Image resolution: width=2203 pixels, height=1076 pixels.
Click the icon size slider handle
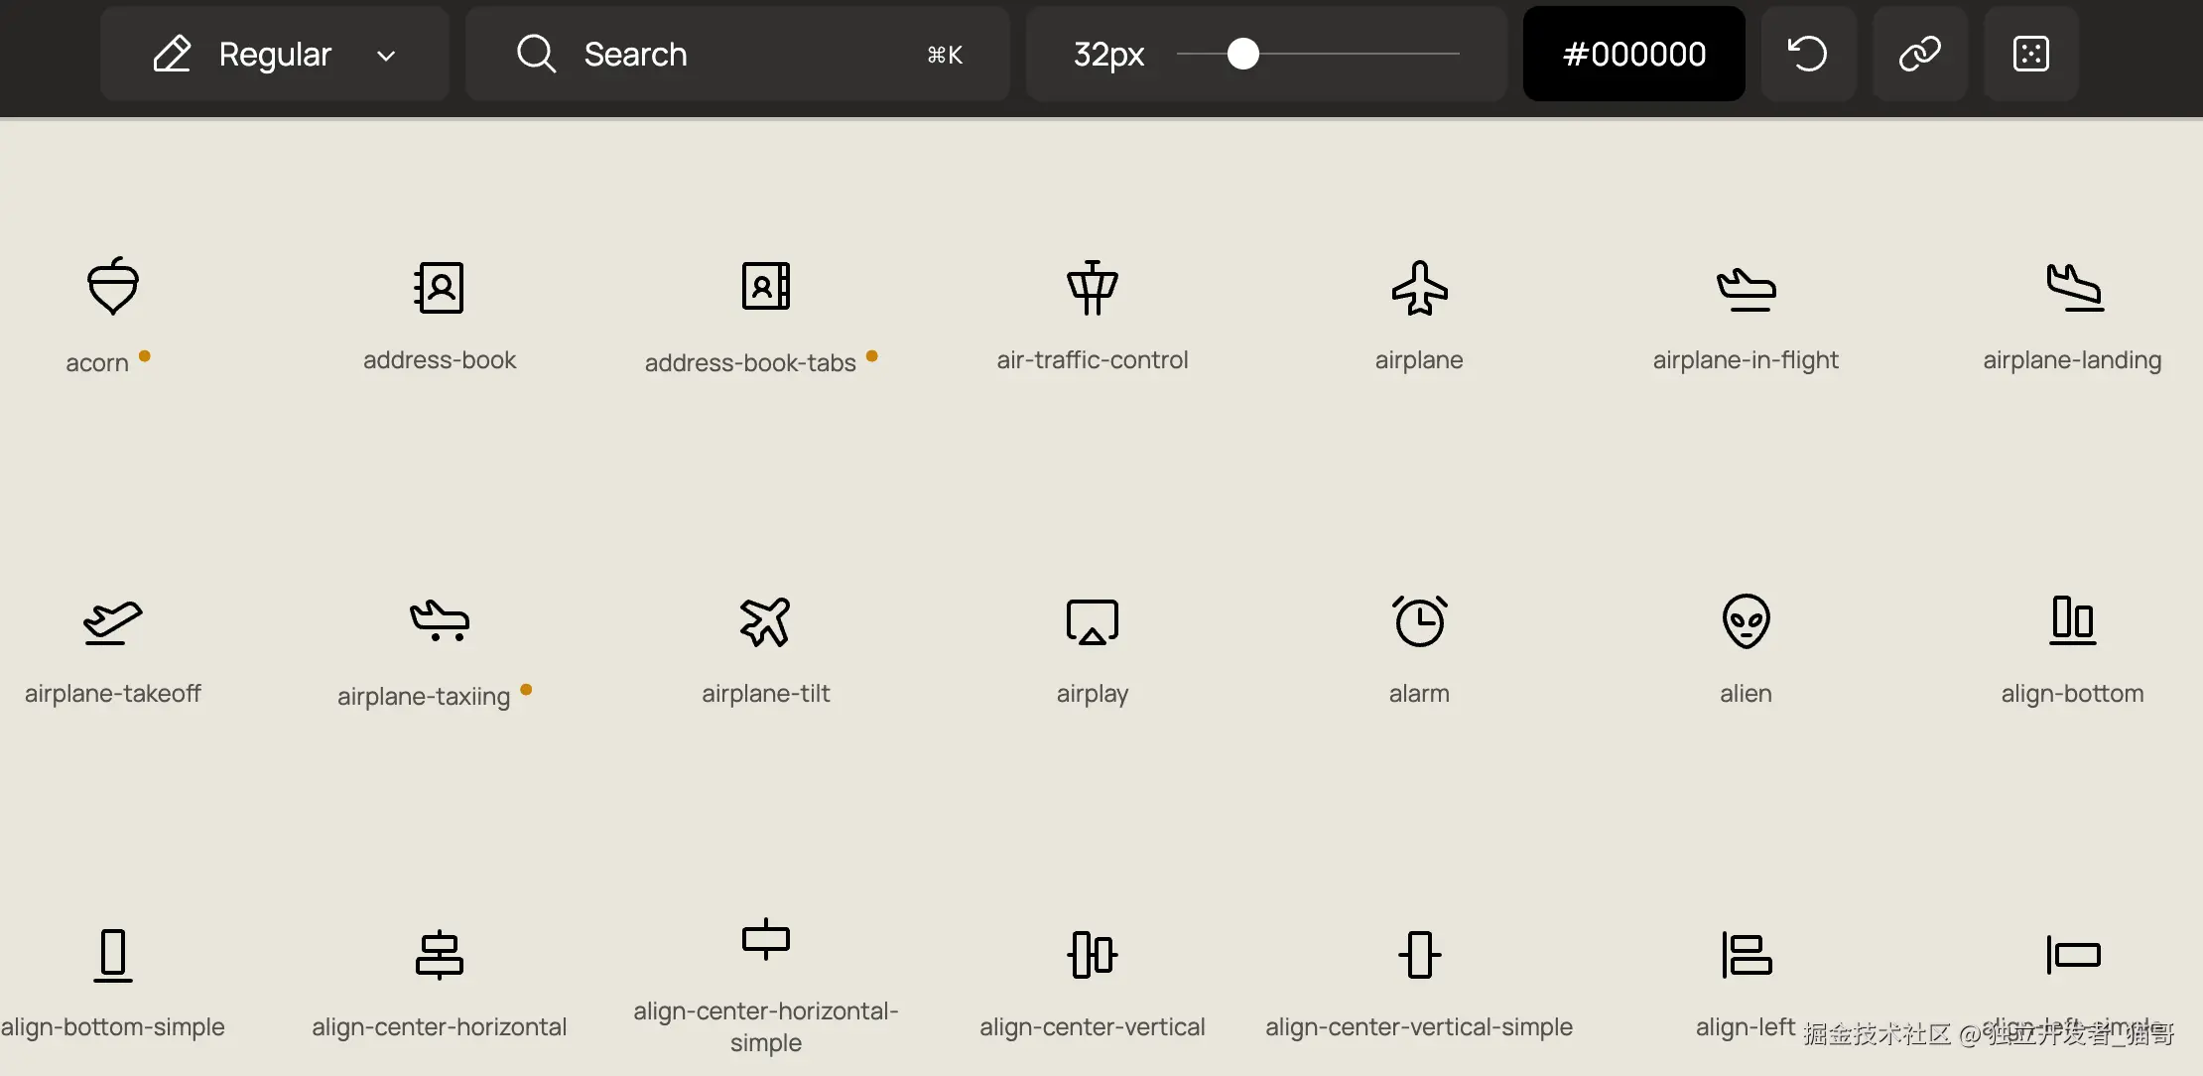point(1242,54)
